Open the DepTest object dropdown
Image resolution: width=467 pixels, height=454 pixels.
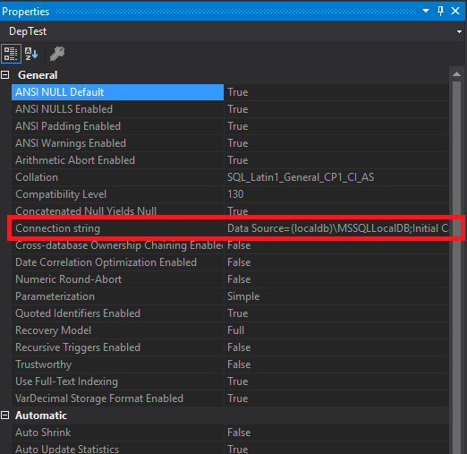459,31
